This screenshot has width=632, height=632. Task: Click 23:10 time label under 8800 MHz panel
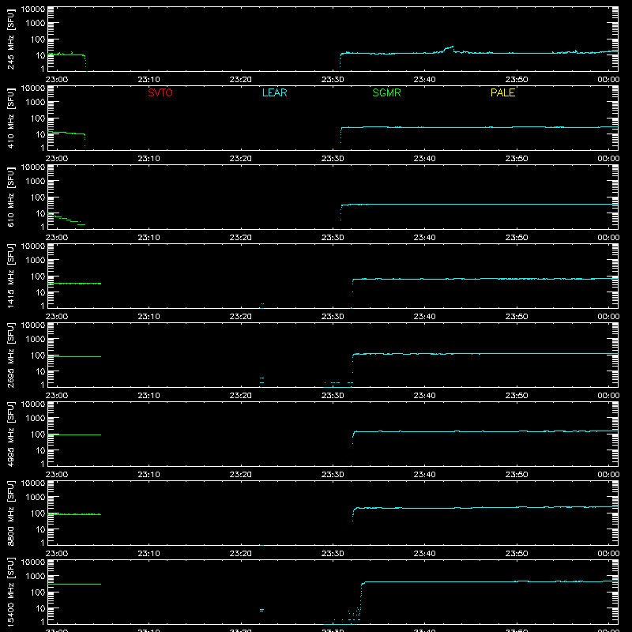149,554
